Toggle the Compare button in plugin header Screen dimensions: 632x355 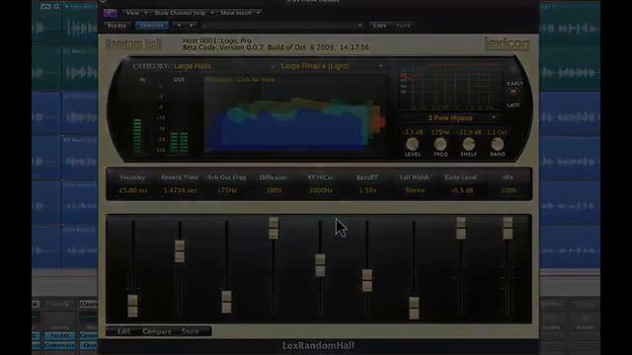(152, 26)
